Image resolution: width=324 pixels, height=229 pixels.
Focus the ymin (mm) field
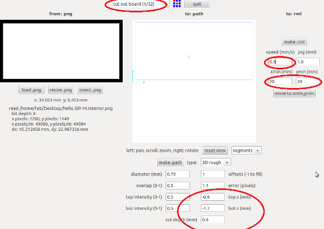click(x=308, y=81)
